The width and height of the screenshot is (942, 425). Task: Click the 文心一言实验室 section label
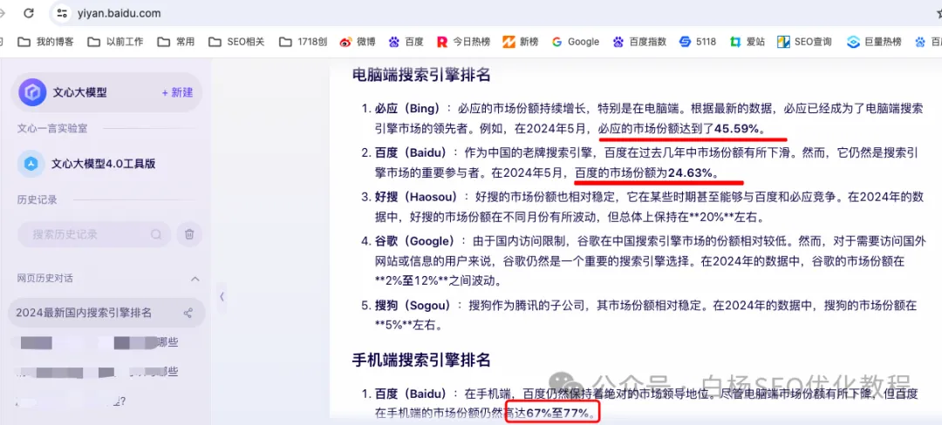coord(52,128)
